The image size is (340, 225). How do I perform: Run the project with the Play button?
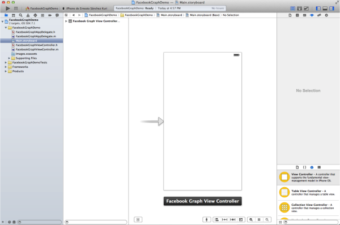point(7,8)
